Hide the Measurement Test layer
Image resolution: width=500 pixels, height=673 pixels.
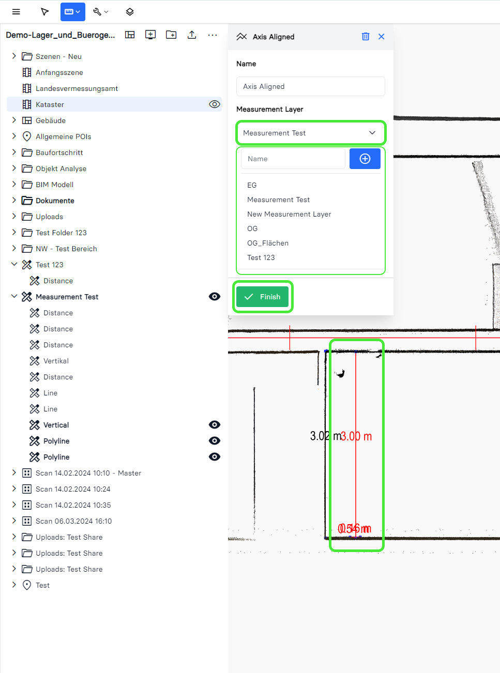point(214,297)
